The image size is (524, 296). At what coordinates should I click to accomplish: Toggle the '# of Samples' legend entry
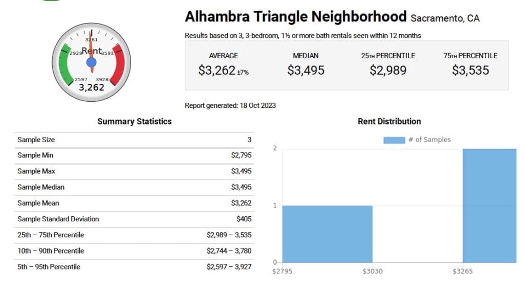pyautogui.click(x=429, y=140)
